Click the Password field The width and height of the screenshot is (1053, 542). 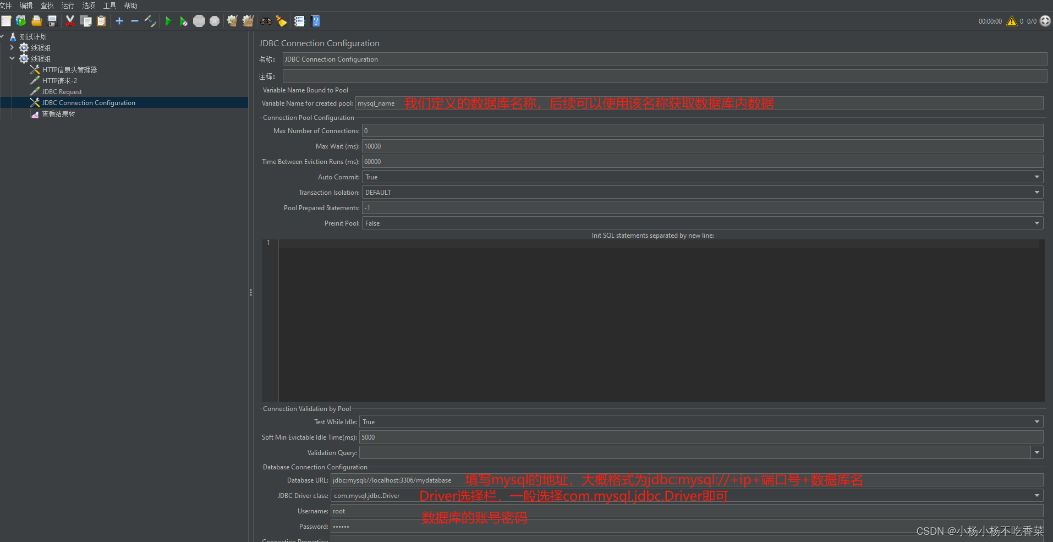[x=687, y=526]
